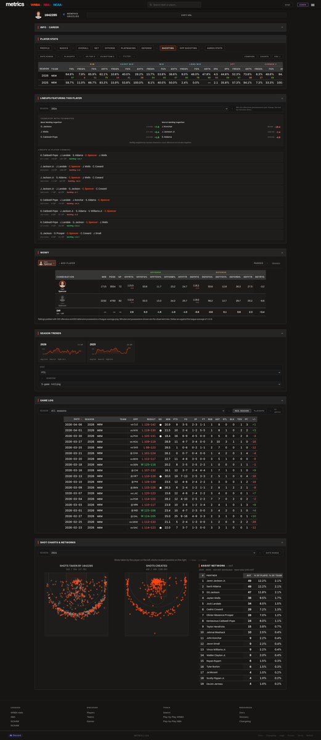Select Reg. Season in game log
Image resolution: width=321 pixels, height=740 pixels.
point(242,411)
